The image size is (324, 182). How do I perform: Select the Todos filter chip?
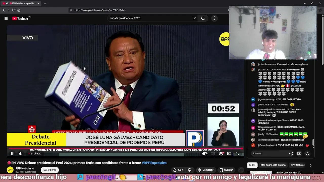(x=252, y=165)
